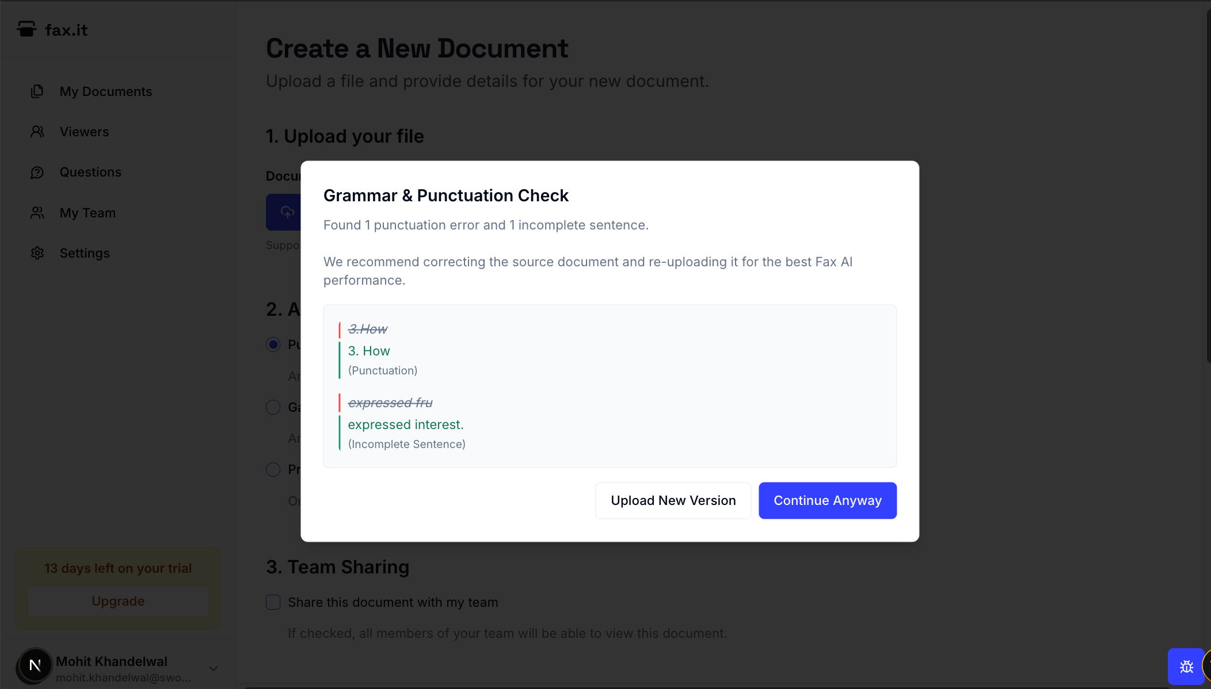The height and width of the screenshot is (689, 1211).
Task: Click Continue Anyway
Action: point(827,500)
